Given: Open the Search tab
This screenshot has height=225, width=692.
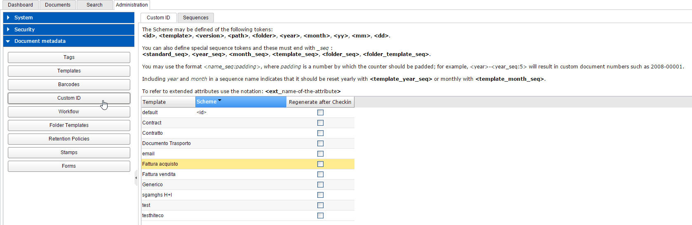Looking at the screenshot, I should tap(94, 5).
